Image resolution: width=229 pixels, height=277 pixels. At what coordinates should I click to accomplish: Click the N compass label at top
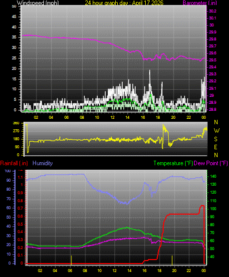point(216,122)
